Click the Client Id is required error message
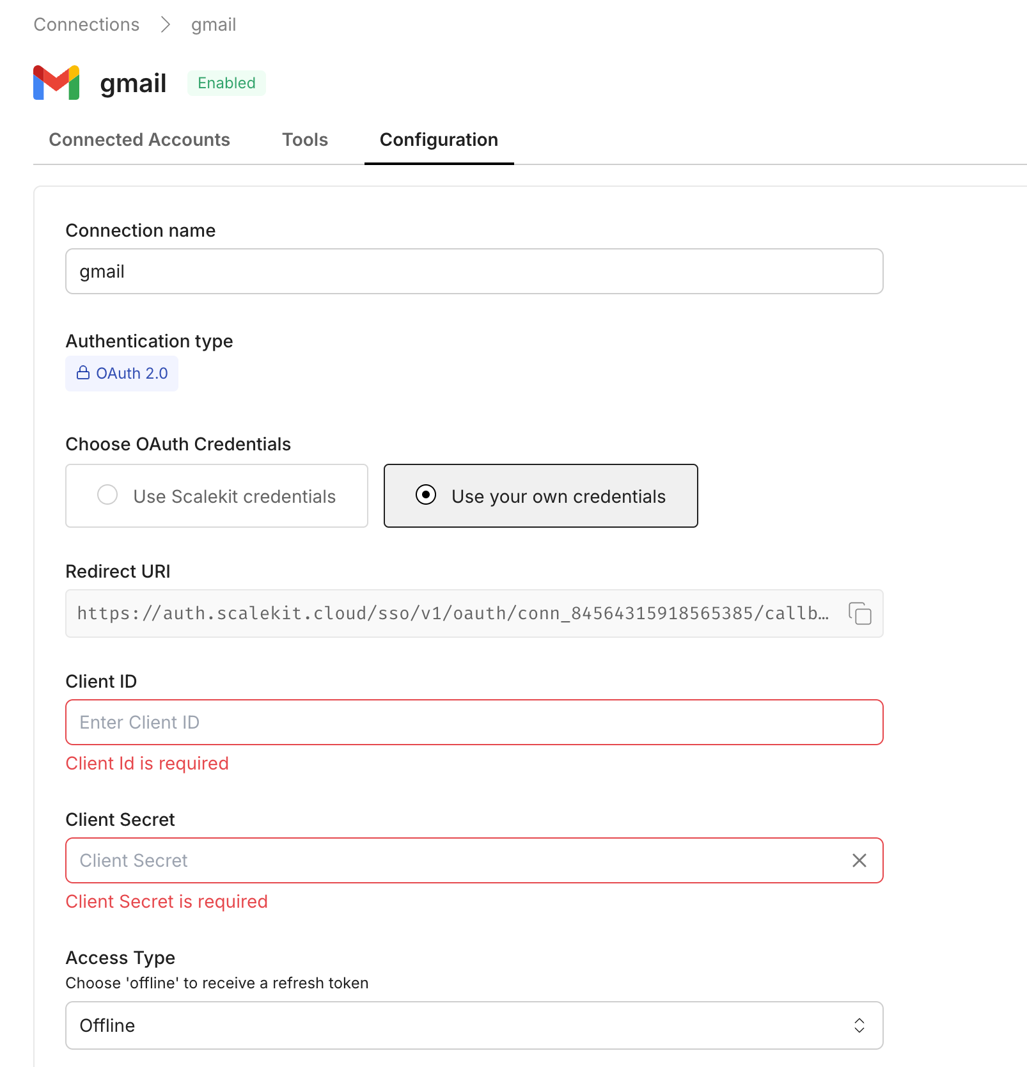The height and width of the screenshot is (1067, 1027). pyautogui.click(x=146, y=763)
